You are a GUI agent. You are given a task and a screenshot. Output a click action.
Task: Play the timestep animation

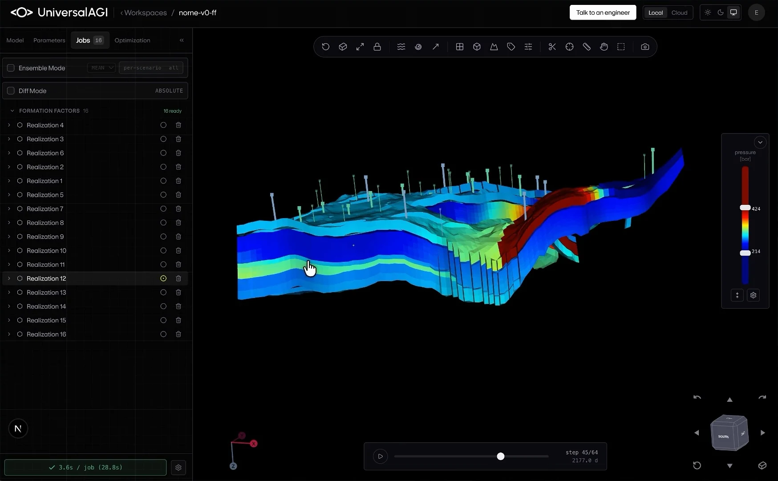click(380, 456)
